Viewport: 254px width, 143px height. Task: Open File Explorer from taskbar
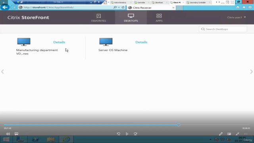click(x=51, y=139)
